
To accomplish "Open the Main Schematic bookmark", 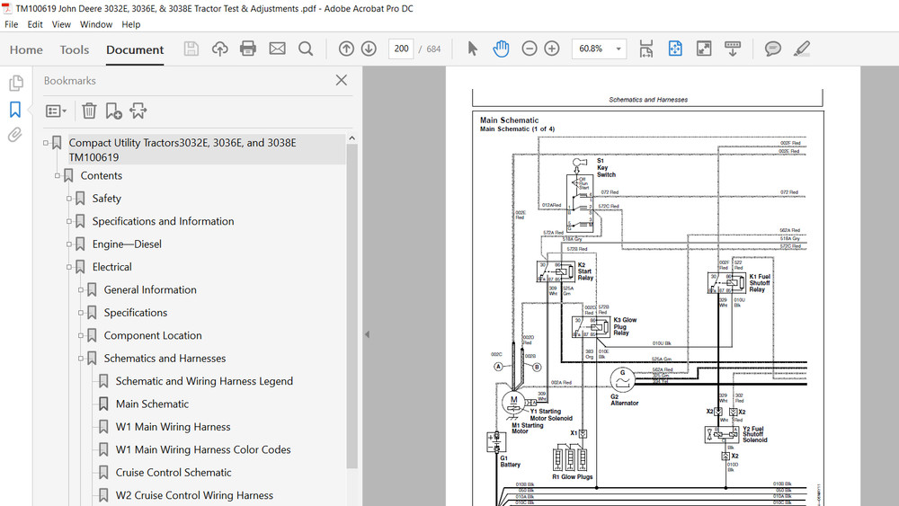I will tap(152, 404).
